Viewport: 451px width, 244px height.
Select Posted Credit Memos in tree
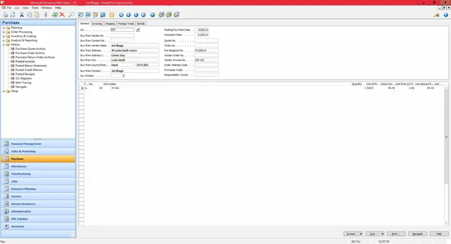29,70
